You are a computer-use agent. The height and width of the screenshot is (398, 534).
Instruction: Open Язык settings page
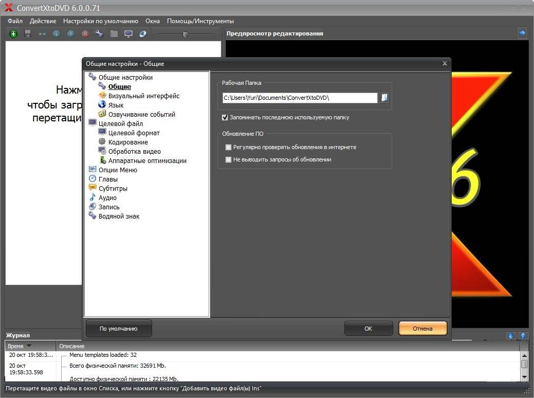[x=116, y=105]
